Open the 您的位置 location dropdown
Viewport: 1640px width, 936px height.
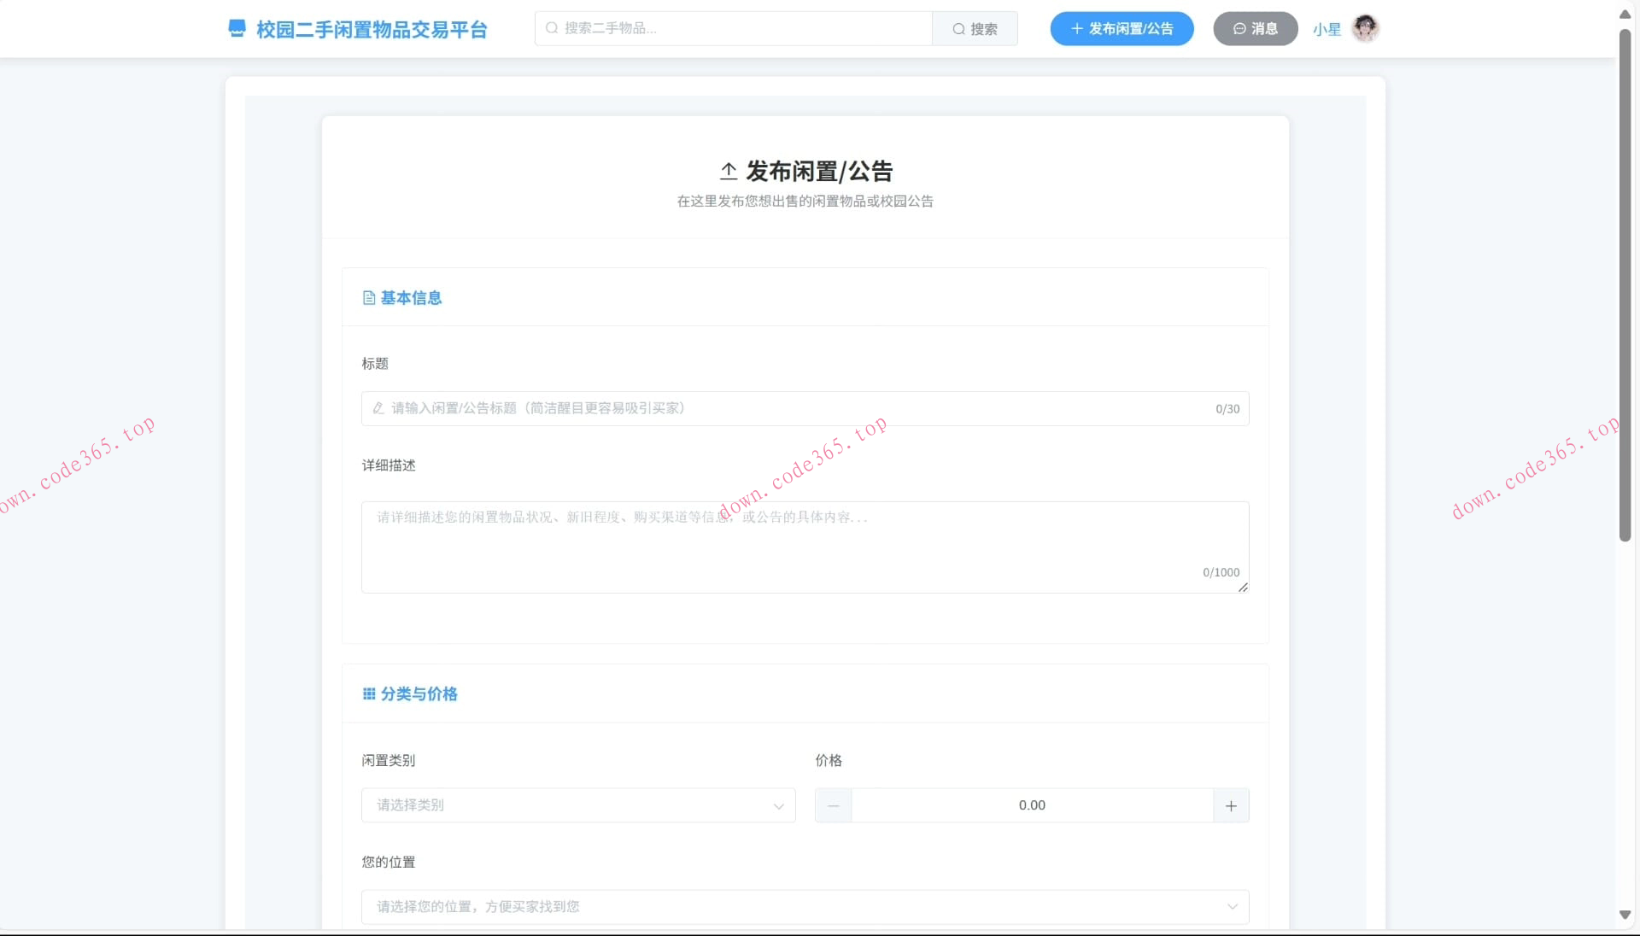(804, 907)
